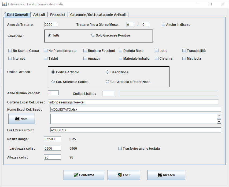This screenshot has height=187, width=229.
Task: Focus the Codice Listino input field
Action: tap(108, 93)
